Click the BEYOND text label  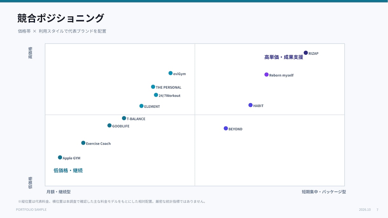pos(235,129)
